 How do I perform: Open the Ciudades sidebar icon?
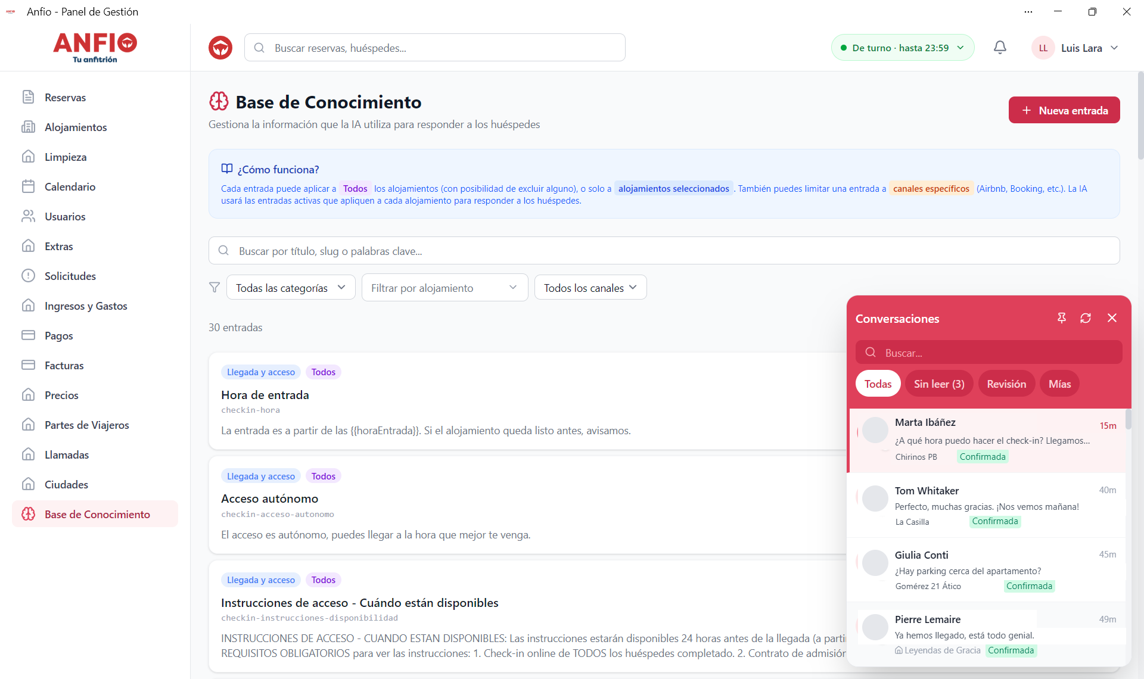point(28,484)
